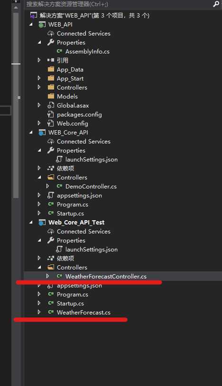This screenshot has width=222, height=386.
Task: Select the WEB_API solution node
Action: pyautogui.click(x=94, y=16)
